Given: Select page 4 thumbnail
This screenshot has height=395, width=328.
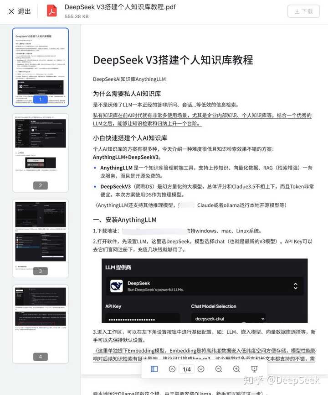Looking at the screenshot, I should click(41, 324).
